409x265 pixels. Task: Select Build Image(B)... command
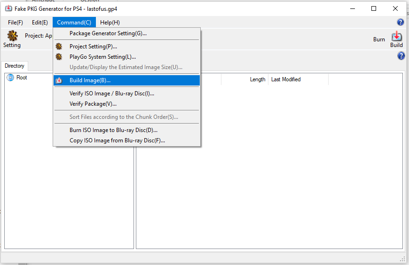click(x=127, y=80)
